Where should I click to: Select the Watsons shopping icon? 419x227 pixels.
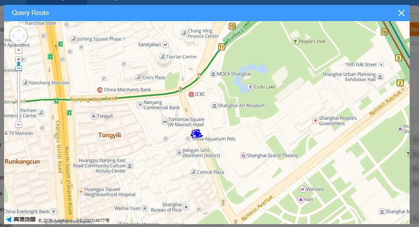coord(302,189)
